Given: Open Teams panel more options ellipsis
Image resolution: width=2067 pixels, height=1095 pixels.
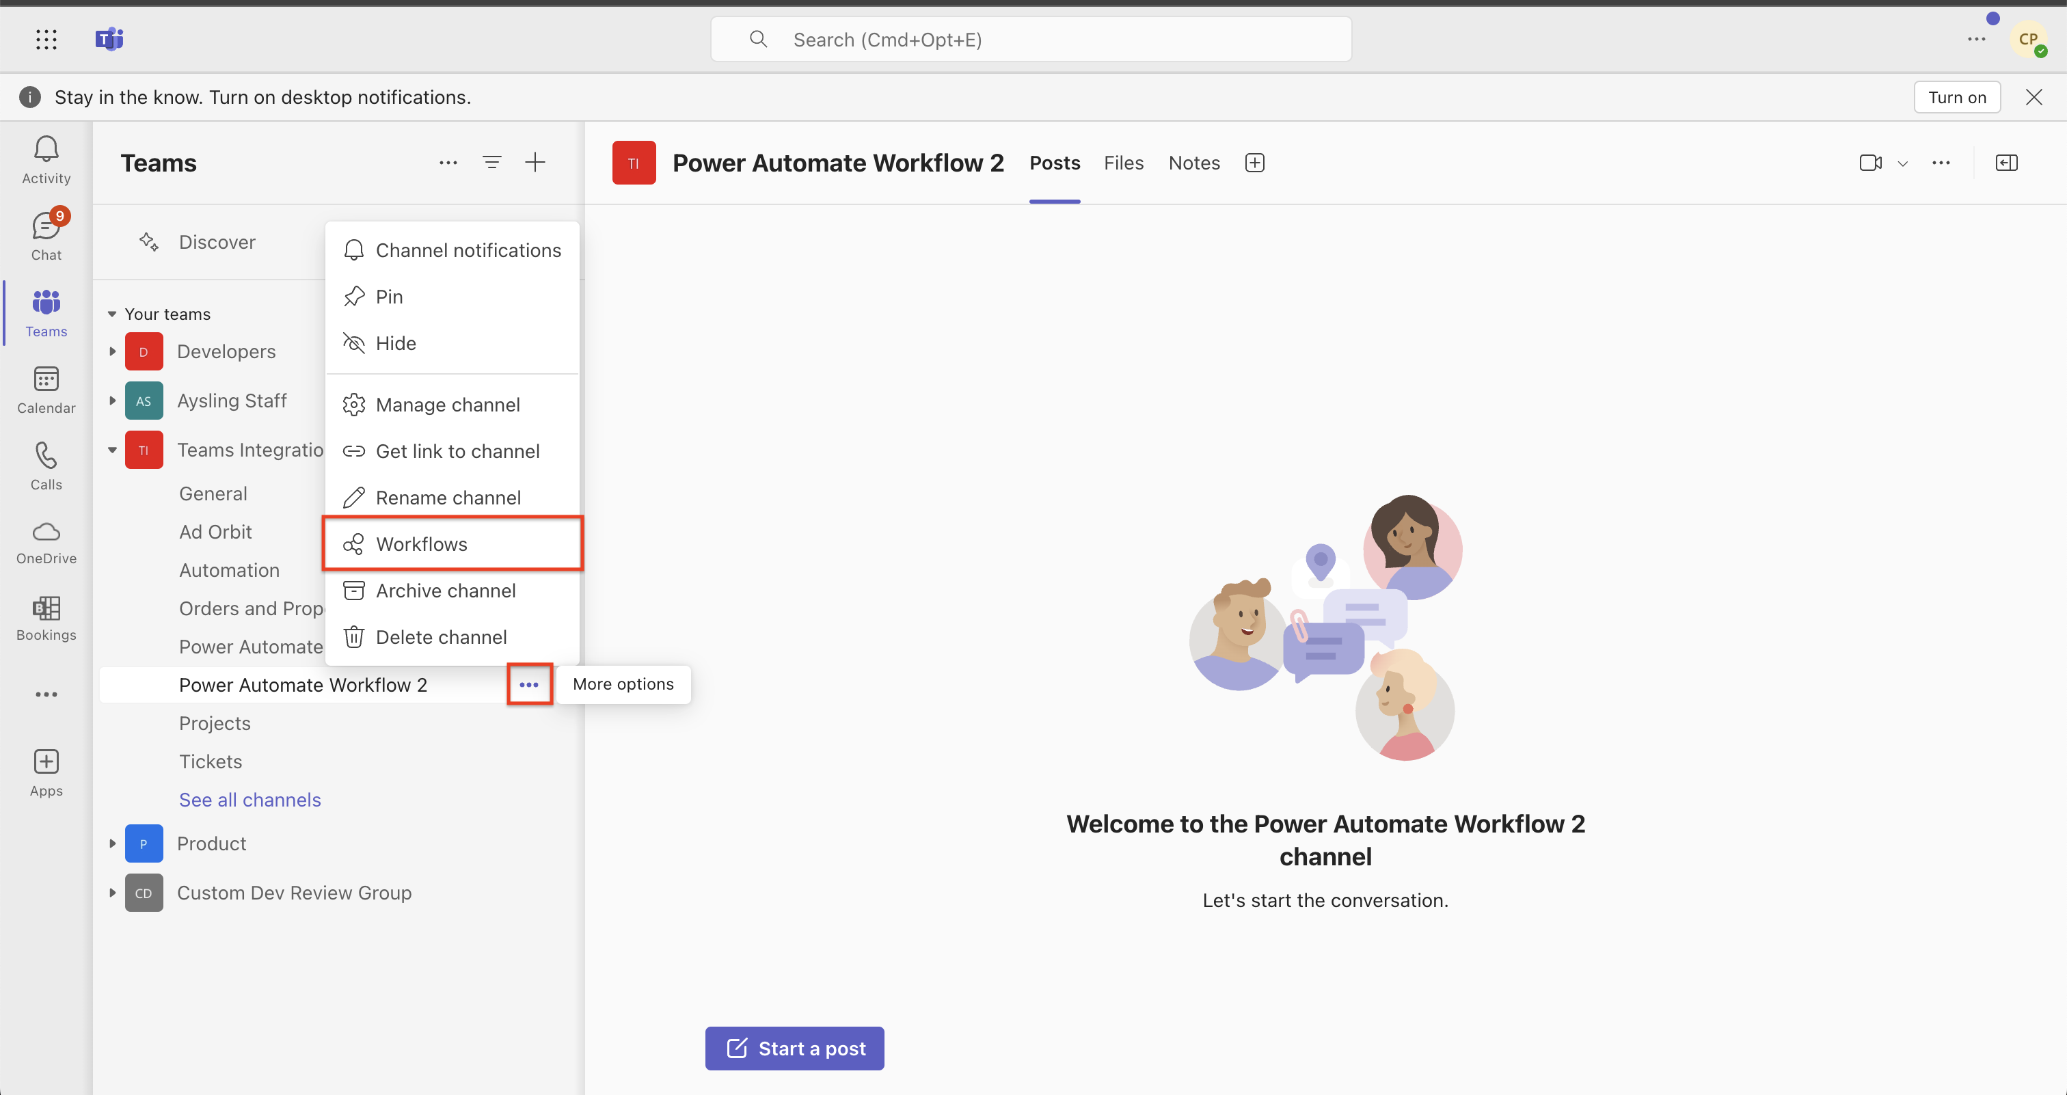Looking at the screenshot, I should click(x=448, y=163).
